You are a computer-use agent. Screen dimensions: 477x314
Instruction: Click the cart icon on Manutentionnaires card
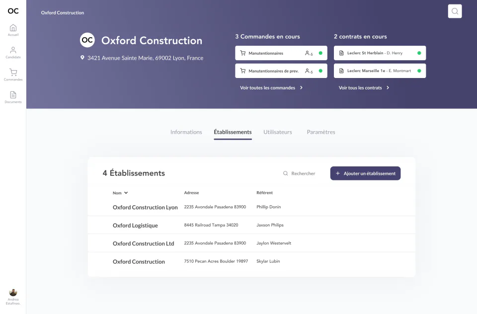[x=243, y=53]
